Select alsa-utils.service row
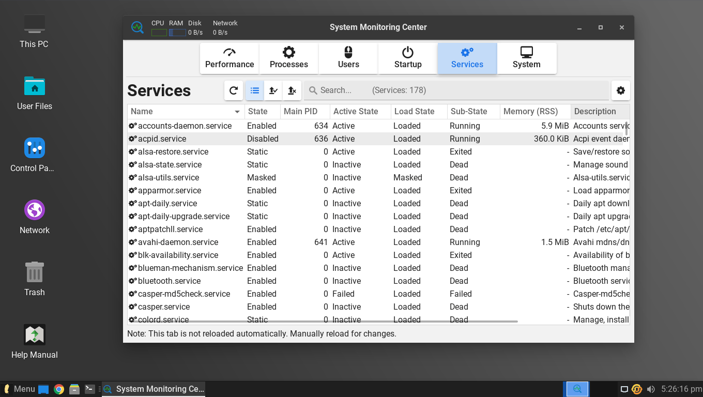703x397 pixels. click(378, 177)
